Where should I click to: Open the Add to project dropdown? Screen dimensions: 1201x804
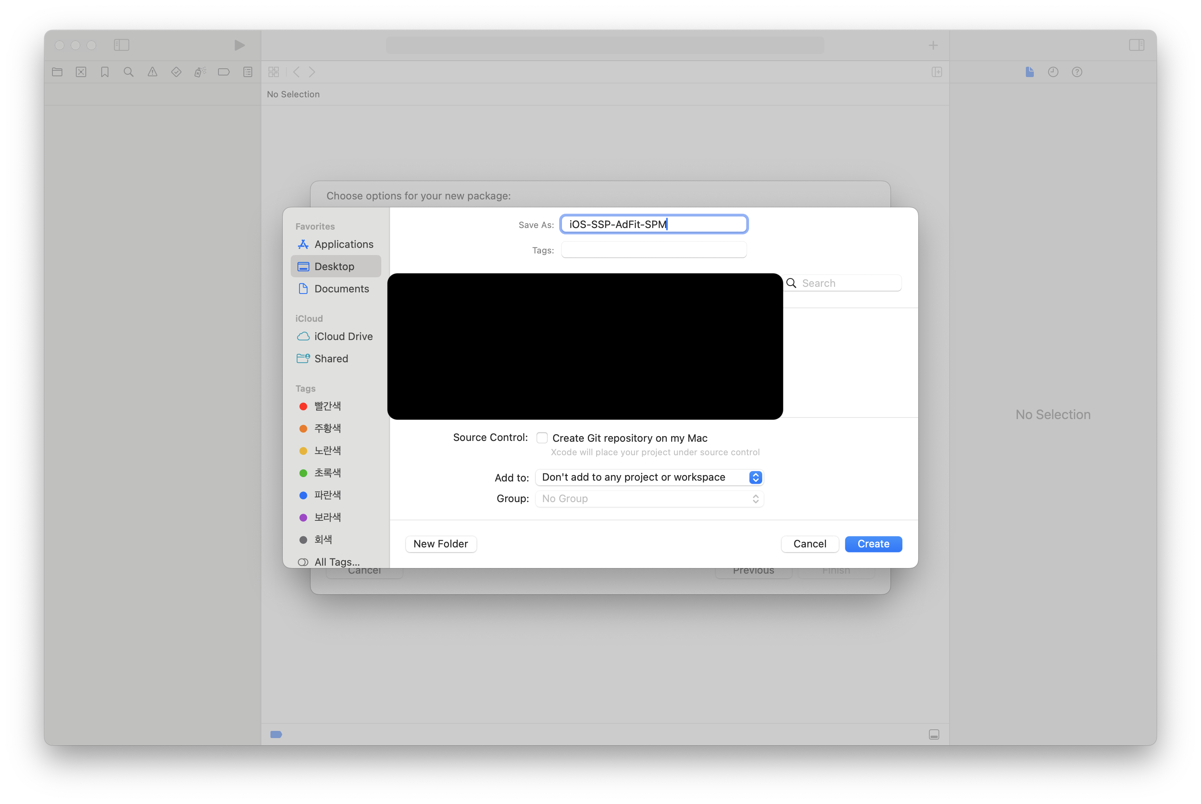pyautogui.click(x=649, y=477)
